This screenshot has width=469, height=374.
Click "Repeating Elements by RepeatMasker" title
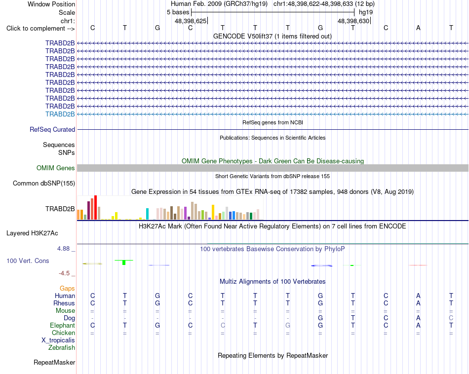(273, 355)
